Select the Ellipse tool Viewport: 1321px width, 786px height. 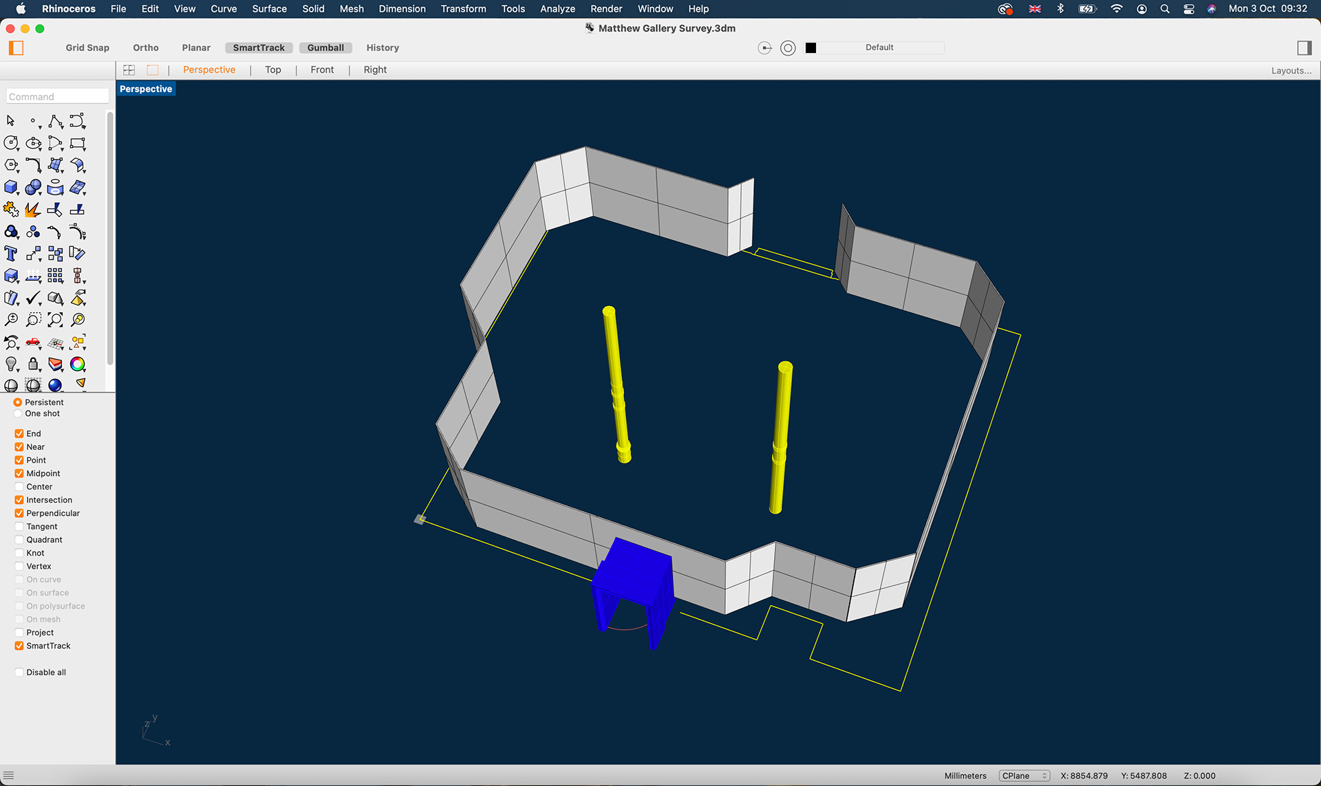click(x=33, y=143)
